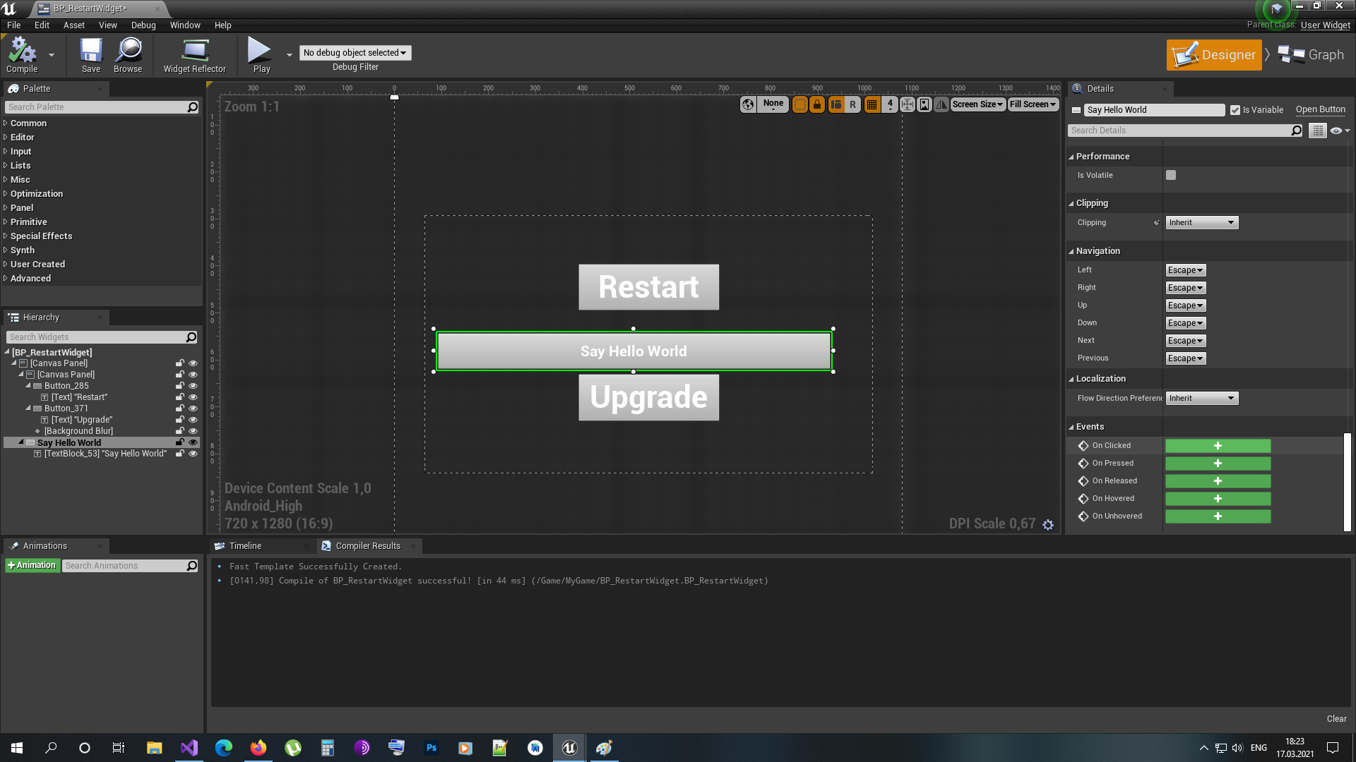This screenshot has height=762, width=1356.
Task: Click the Open Button link
Action: 1320,109
